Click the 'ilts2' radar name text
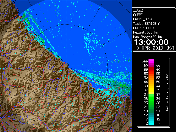 tap(138, 10)
